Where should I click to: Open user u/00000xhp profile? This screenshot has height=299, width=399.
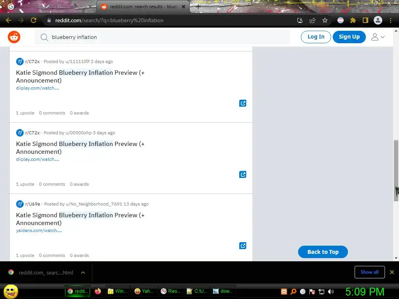78,133
